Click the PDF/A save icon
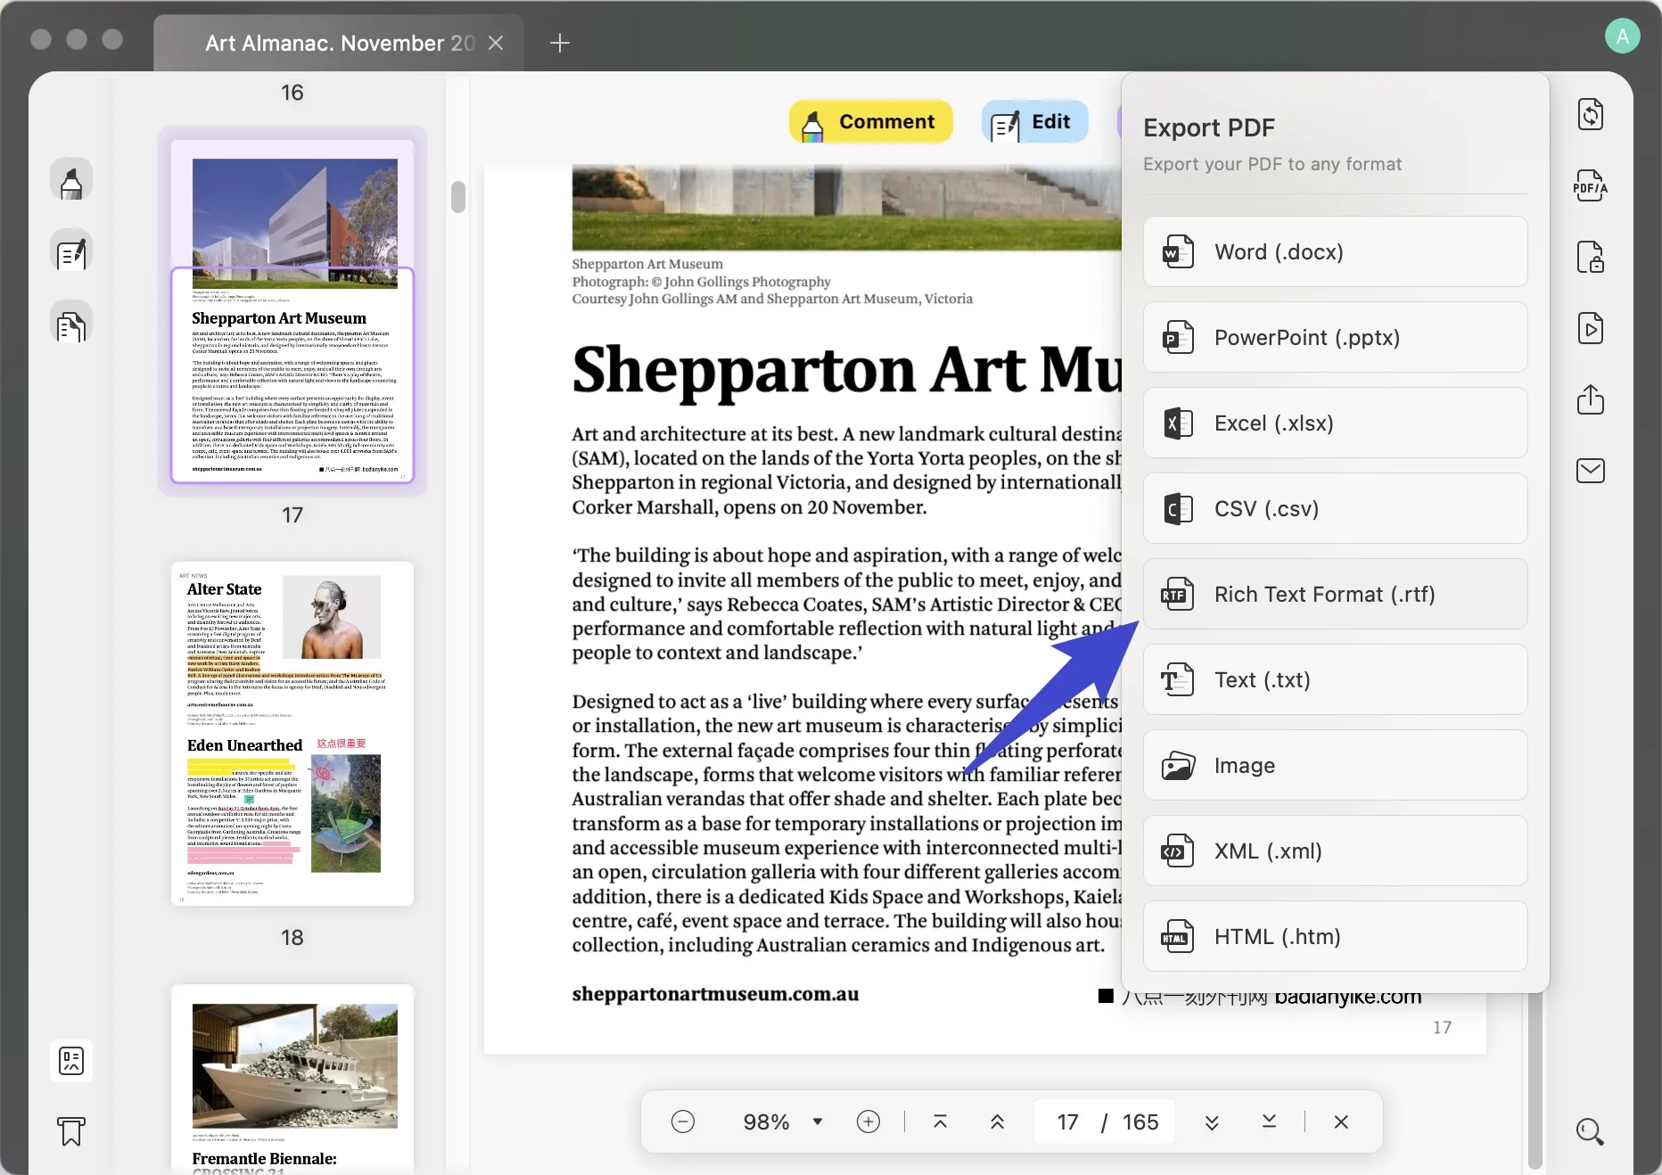The image size is (1662, 1175). coord(1591,185)
